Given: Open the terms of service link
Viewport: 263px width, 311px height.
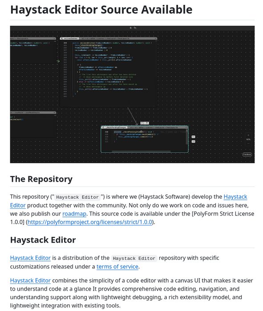Looking at the screenshot, I should click(117, 267).
